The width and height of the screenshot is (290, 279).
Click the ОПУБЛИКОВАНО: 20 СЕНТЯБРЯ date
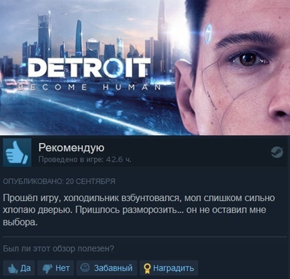[59, 182]
